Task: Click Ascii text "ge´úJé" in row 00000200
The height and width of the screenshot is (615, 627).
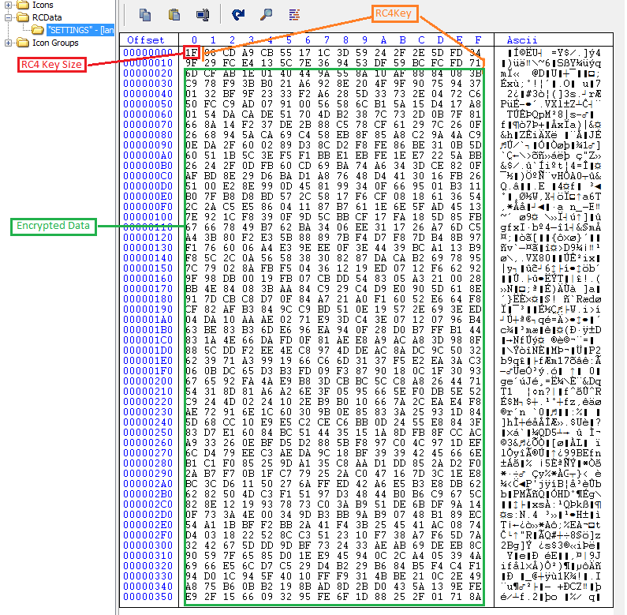Action: point(520,381)
